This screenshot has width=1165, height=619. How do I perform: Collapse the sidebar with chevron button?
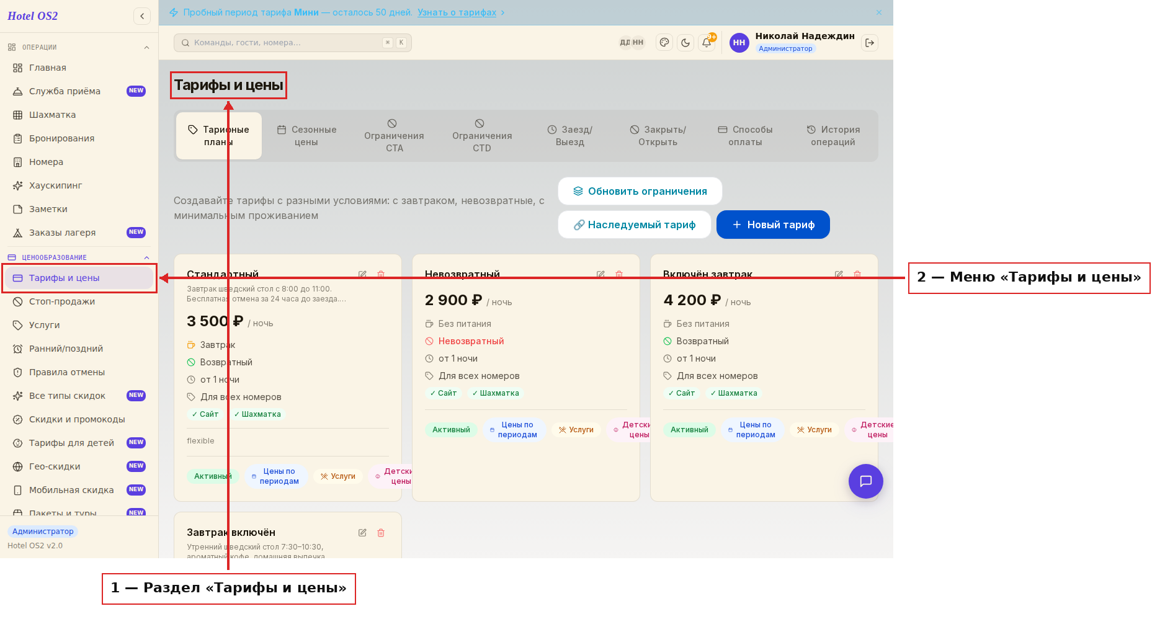pyautogui.click(x=142, y=16)
